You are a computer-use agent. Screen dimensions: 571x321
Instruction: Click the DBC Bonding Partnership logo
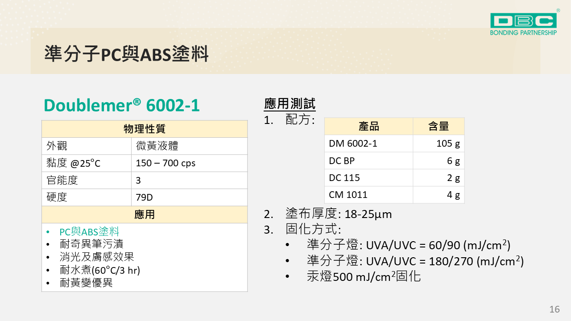coord(523,24)
